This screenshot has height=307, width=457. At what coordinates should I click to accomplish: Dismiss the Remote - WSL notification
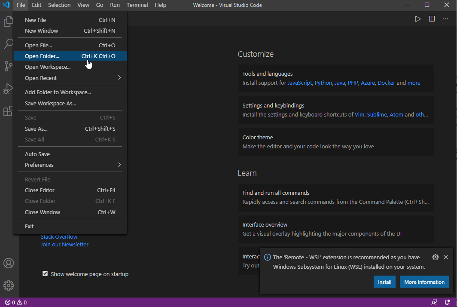click(445, 257)
